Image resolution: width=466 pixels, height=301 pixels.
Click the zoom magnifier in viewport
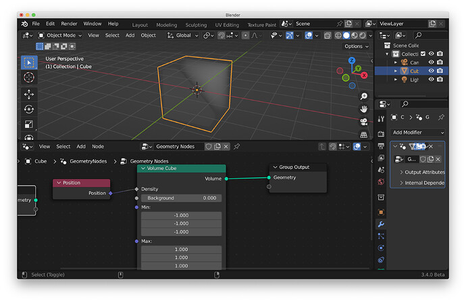pyautogui.click(x=364, y=97)
